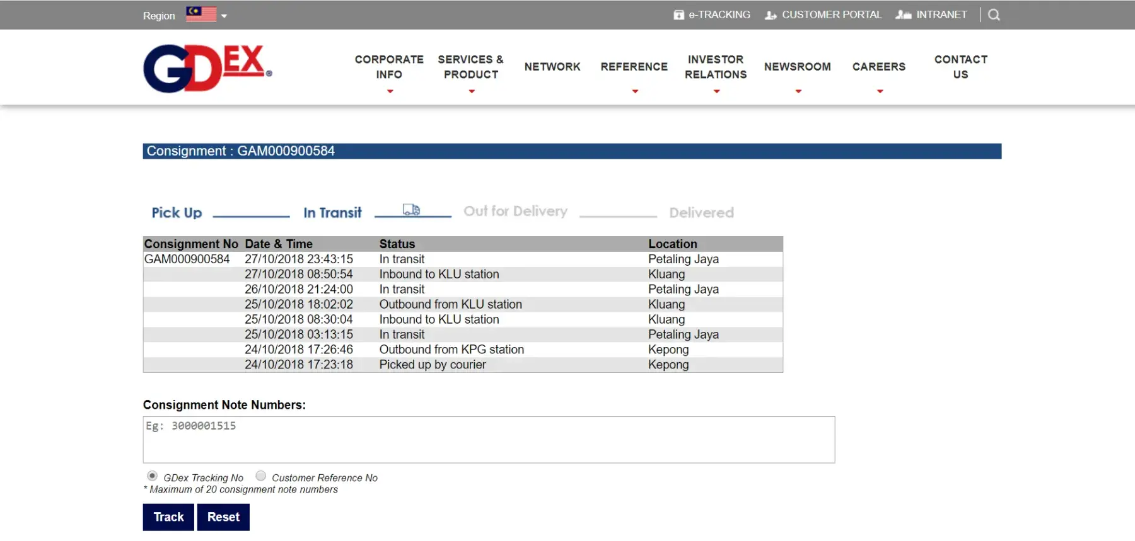Click the 27/10/2018 23:43:15 timestamp

click(299, 259)
